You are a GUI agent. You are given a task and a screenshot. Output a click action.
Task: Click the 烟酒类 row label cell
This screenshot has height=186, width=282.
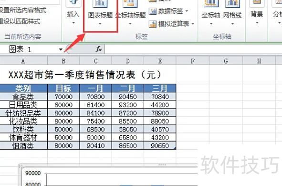[23, 145]
